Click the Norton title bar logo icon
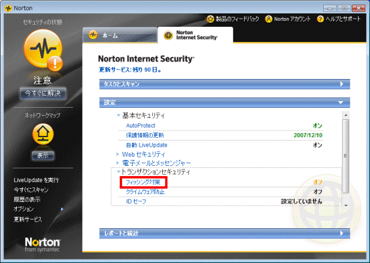Viewport: 370px width, 263px height. click(8, 8)
